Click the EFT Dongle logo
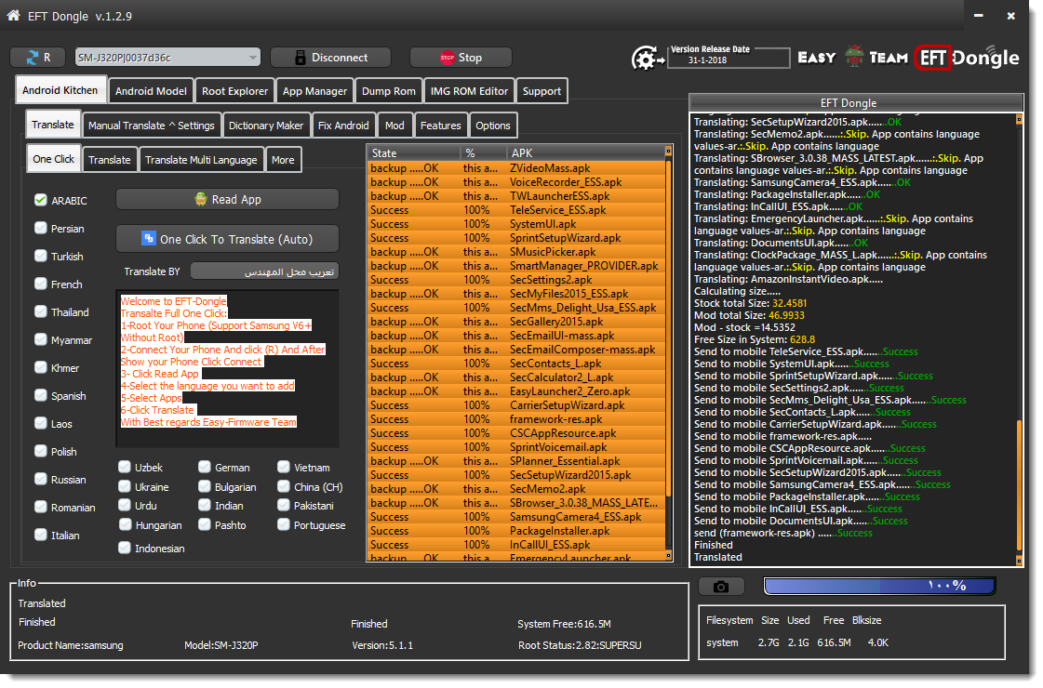Screen dimensions: 1043x688 [967, 58]
